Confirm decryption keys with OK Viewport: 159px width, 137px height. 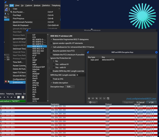click(151, 102)
